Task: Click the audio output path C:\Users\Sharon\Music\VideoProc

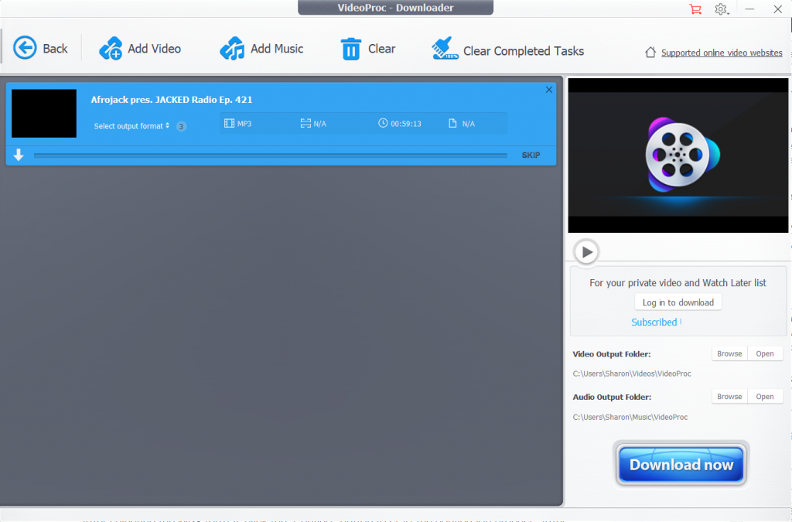Action: click(630, 417)
